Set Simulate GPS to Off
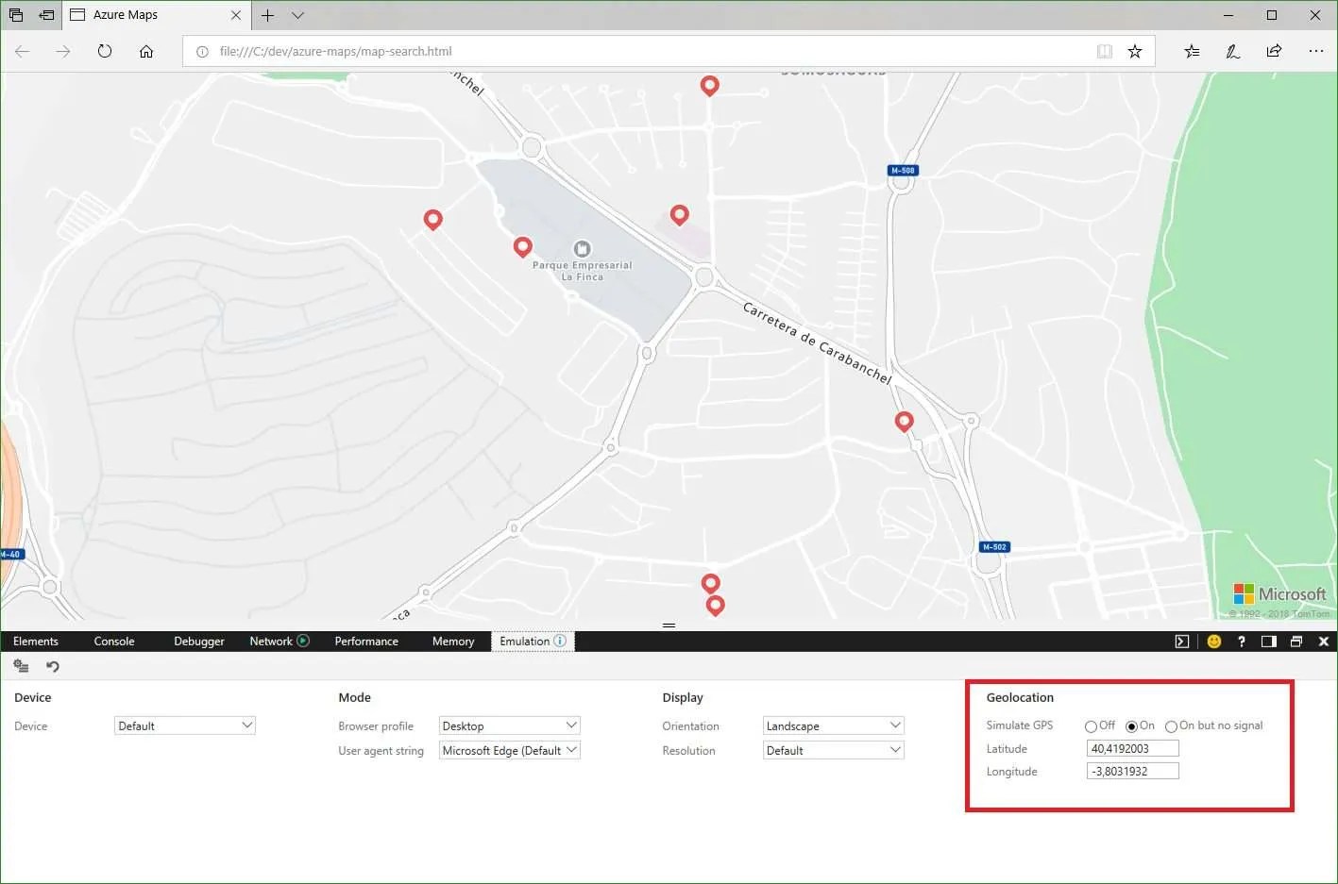This screenshot has height=884, width=1338. pyautogui.click(x=1091, y=726)
